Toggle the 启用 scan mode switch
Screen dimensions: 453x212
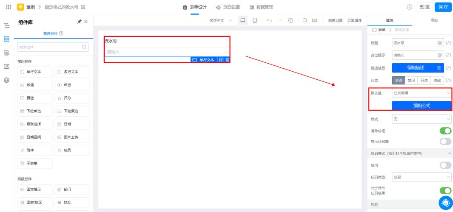(x=445, y=165)
